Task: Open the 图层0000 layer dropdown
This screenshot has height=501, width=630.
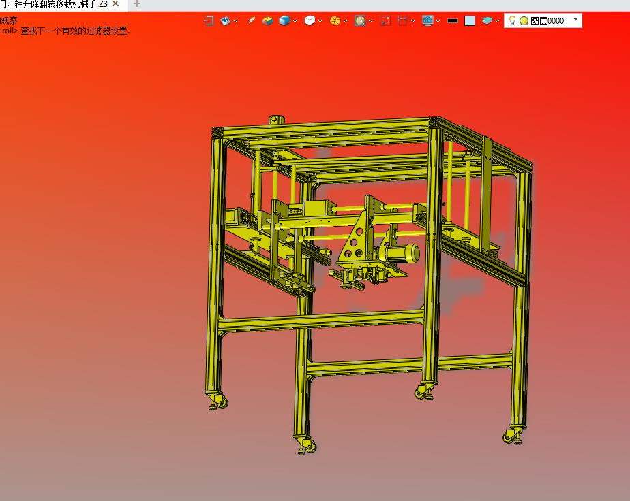Action: click(x=576, y=20)
